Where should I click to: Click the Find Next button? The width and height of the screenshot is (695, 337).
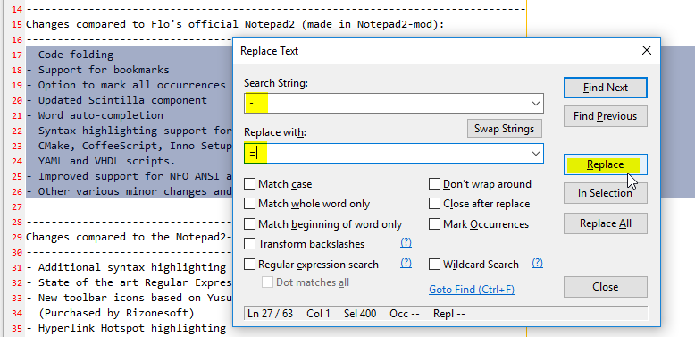click(x=605, y=88)
